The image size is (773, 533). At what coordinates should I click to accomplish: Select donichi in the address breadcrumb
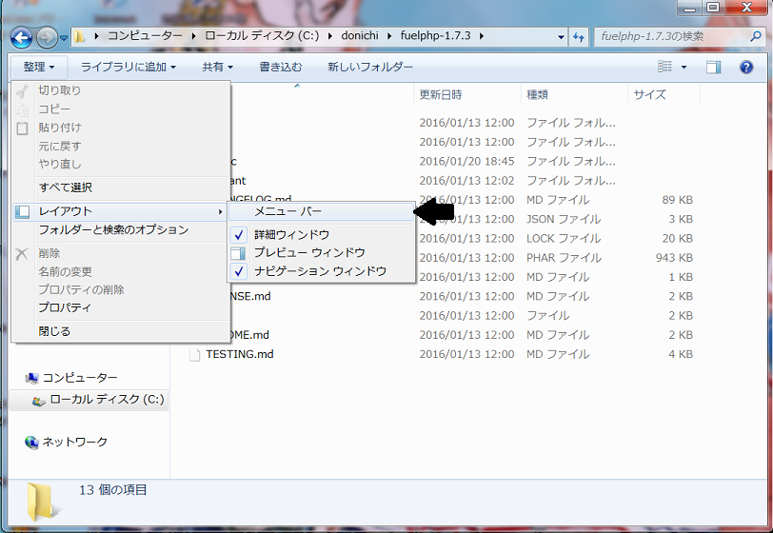pyautogui.click(x=360, y=36)
